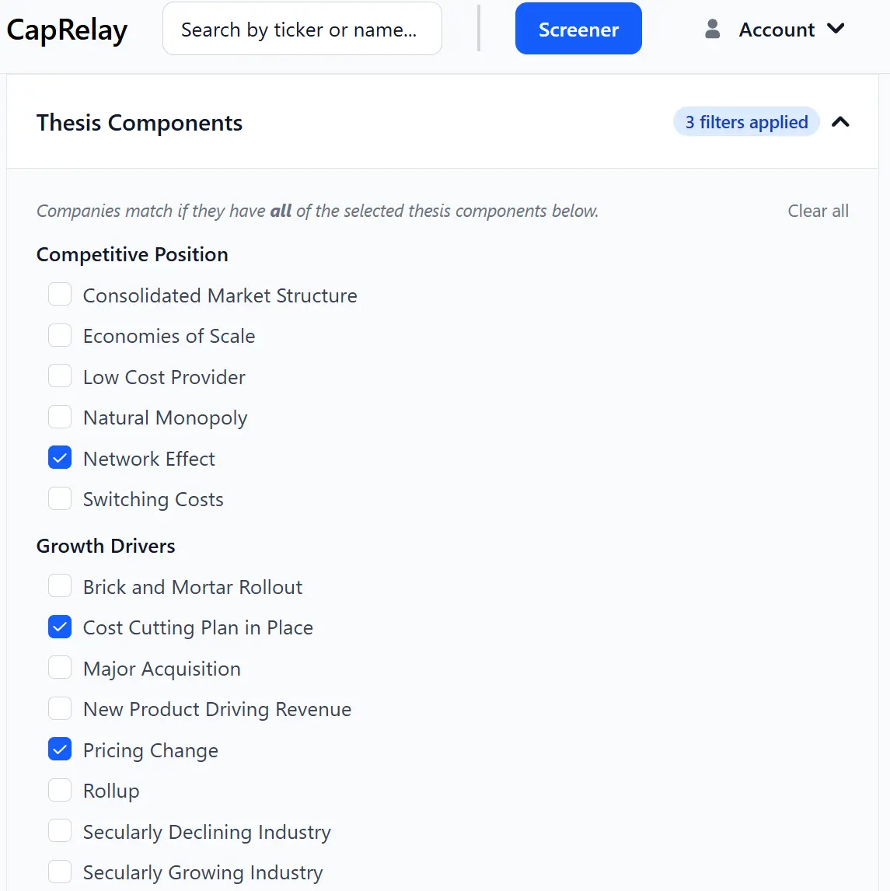Image resolution: width=890 pixels, height=891 pixels.
Task: Click the Thesis Components heading
Action: 139,122
